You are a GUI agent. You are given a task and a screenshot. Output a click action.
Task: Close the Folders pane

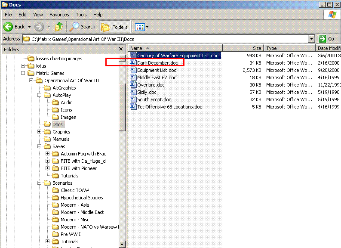[121, 49]
